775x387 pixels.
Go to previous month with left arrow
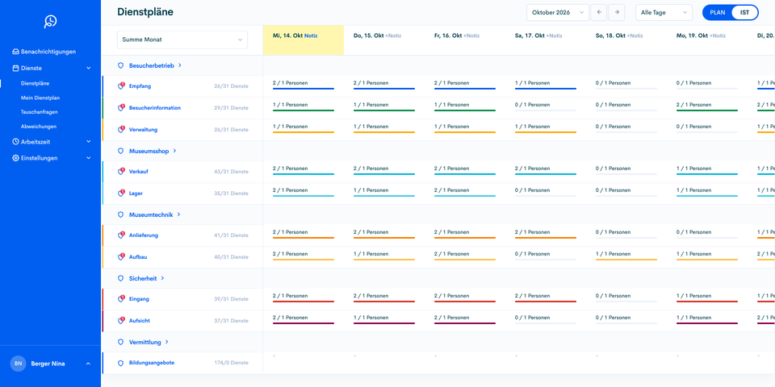point(599,12)
